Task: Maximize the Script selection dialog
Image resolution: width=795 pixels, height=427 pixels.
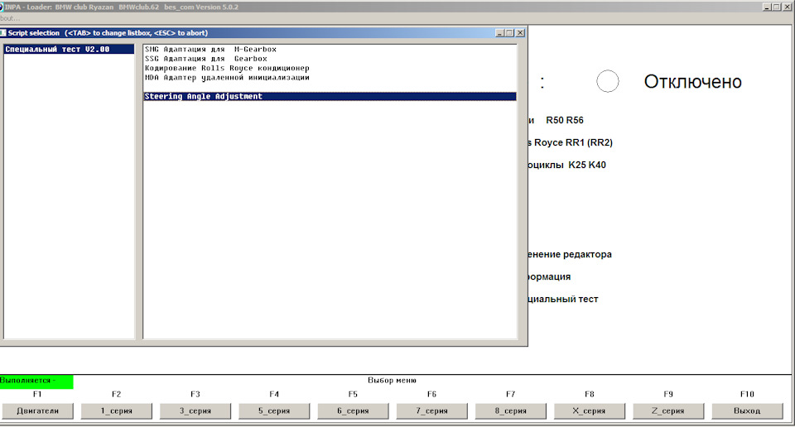Action: coord(509,33)
